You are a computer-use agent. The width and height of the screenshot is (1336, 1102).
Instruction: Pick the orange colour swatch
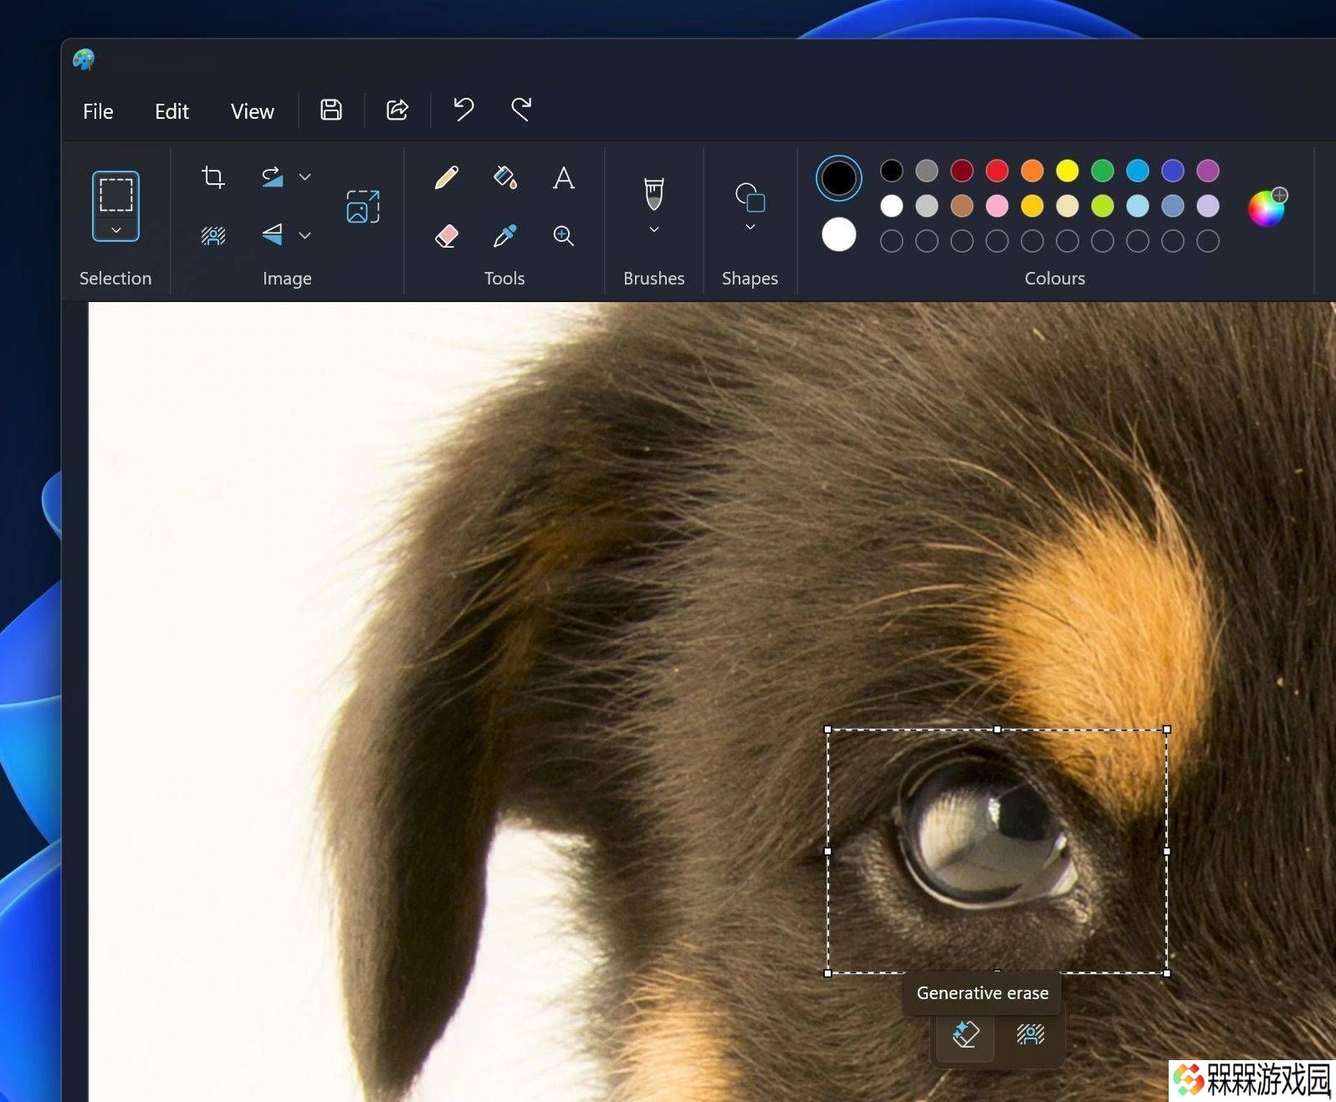click(1032, 171)
